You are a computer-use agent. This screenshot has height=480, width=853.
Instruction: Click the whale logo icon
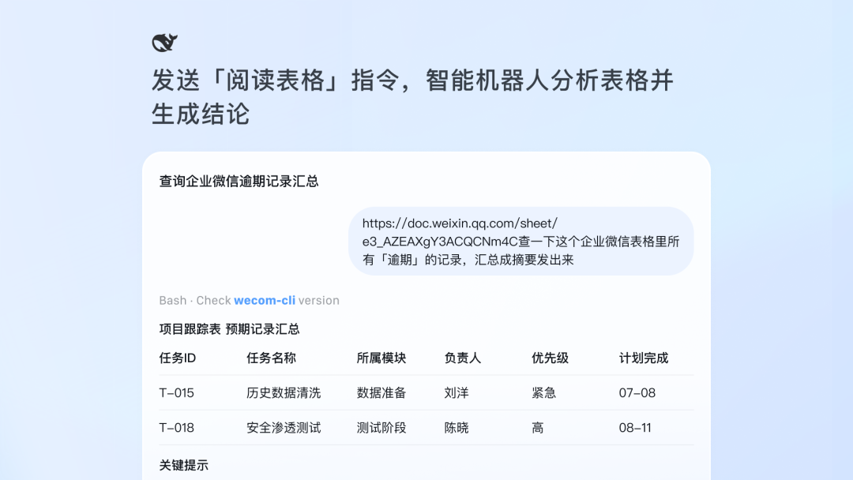click(x=165, y=43)
